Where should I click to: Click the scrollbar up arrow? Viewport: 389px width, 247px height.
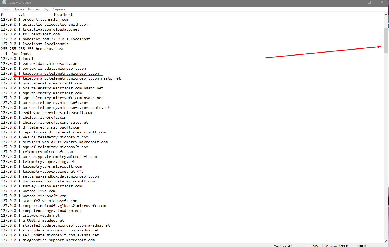[x=386, y=14]
